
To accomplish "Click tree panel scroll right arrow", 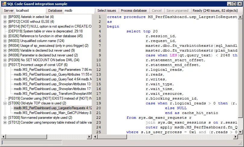I will click(89, 136).
